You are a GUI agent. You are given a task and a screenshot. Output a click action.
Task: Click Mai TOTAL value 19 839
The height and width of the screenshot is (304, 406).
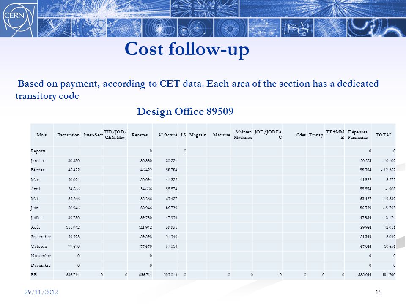[390, 199]
